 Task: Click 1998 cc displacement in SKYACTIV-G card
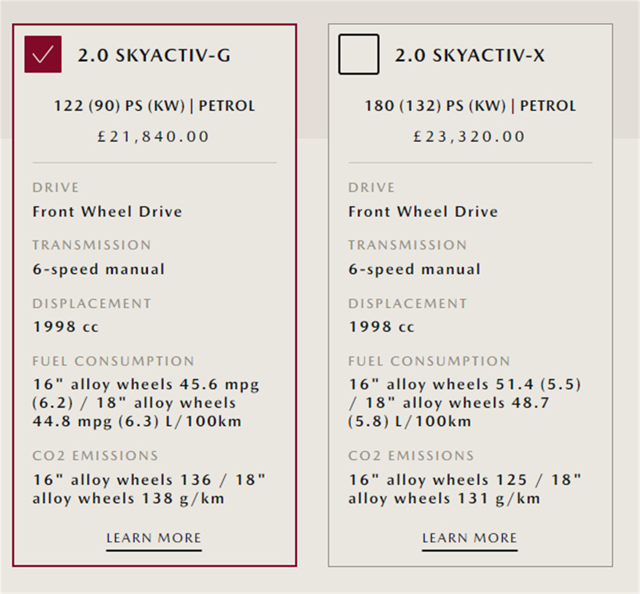66,327
